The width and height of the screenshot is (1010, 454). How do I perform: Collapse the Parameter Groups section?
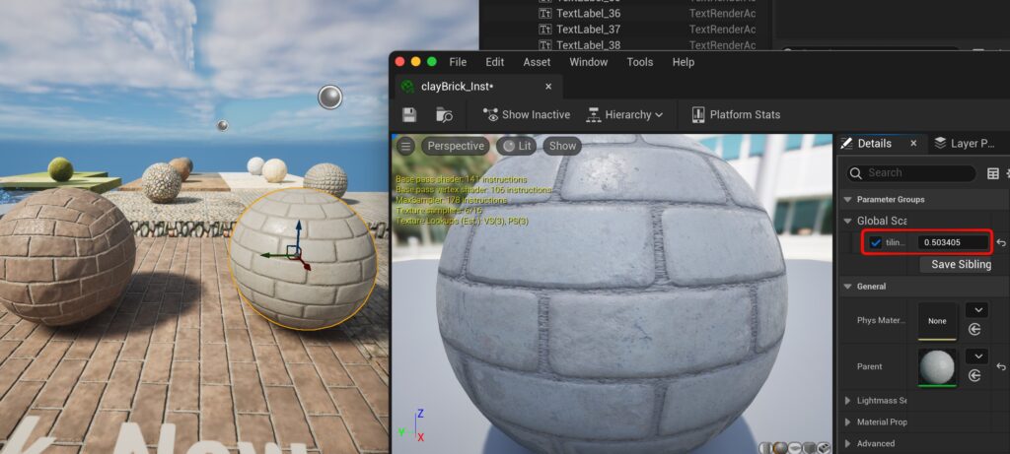pos(847,199)
